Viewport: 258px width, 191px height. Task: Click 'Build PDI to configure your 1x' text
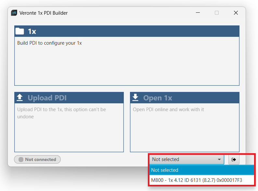click(x=49, y=43)
